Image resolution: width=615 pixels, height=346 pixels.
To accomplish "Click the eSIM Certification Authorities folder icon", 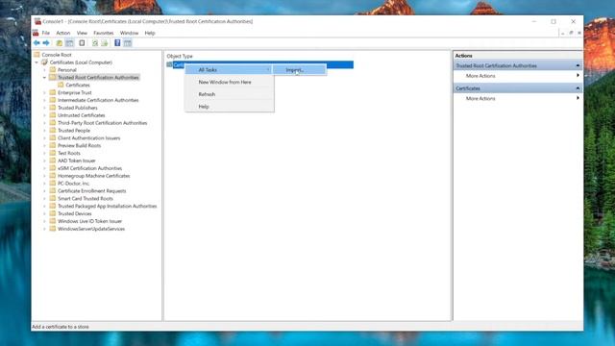I will (53, 168).
